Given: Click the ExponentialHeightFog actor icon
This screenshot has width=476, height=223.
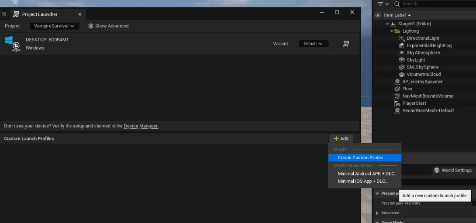Looking at the screenshot, I should [x=402, y=45].
